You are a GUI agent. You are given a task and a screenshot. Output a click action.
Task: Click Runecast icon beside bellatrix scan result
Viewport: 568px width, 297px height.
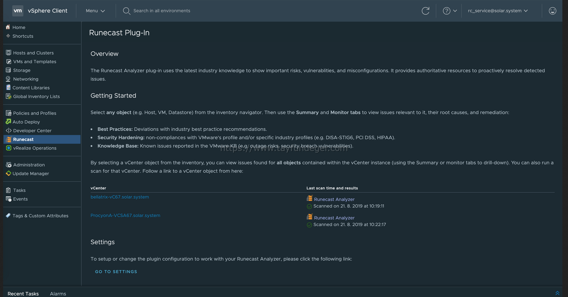(x=309, y=198)
